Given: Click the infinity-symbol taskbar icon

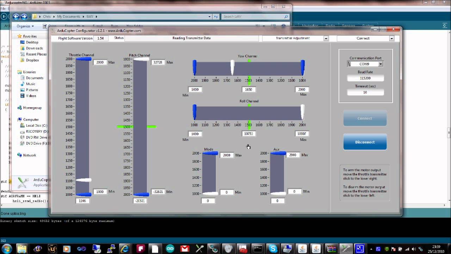Looking at the screenshot, I should 81,249.
